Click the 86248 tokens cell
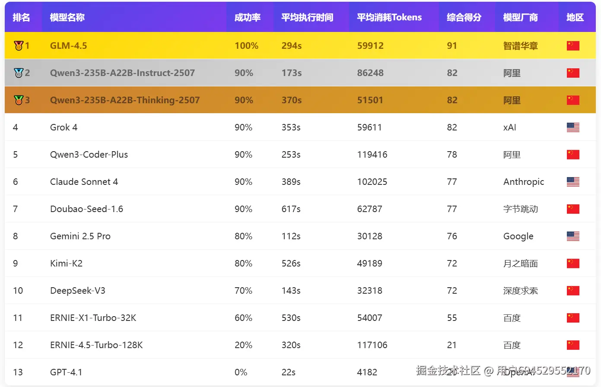 (370, 73)
